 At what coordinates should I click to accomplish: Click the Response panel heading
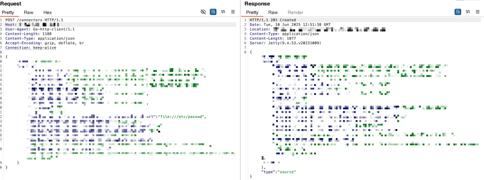[257, 4]
